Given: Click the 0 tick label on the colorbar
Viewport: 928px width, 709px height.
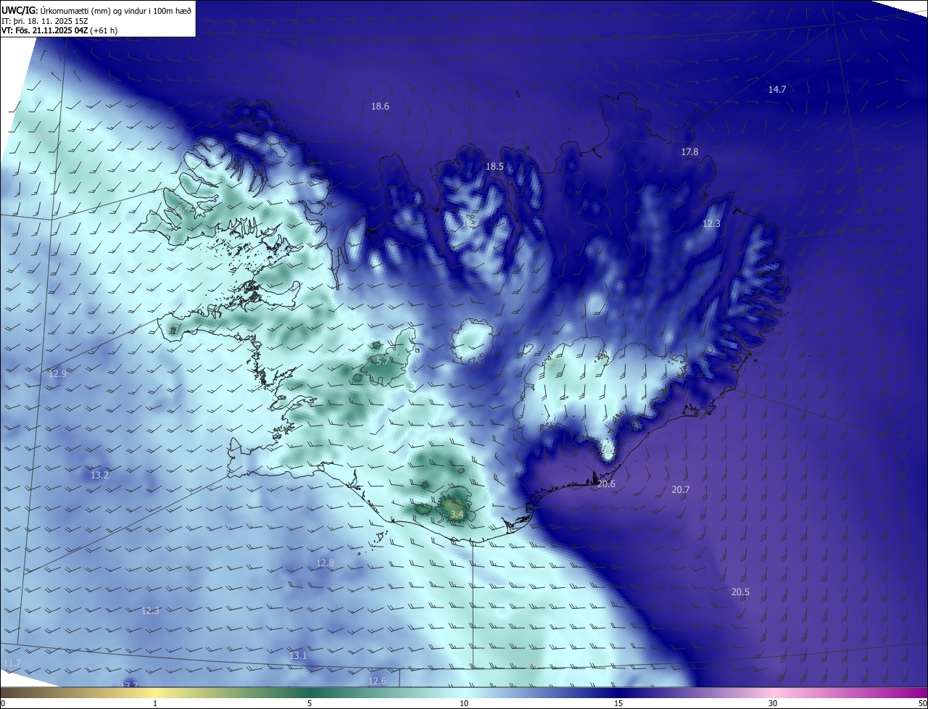Looking at the screenshot, I should [3, 703].
